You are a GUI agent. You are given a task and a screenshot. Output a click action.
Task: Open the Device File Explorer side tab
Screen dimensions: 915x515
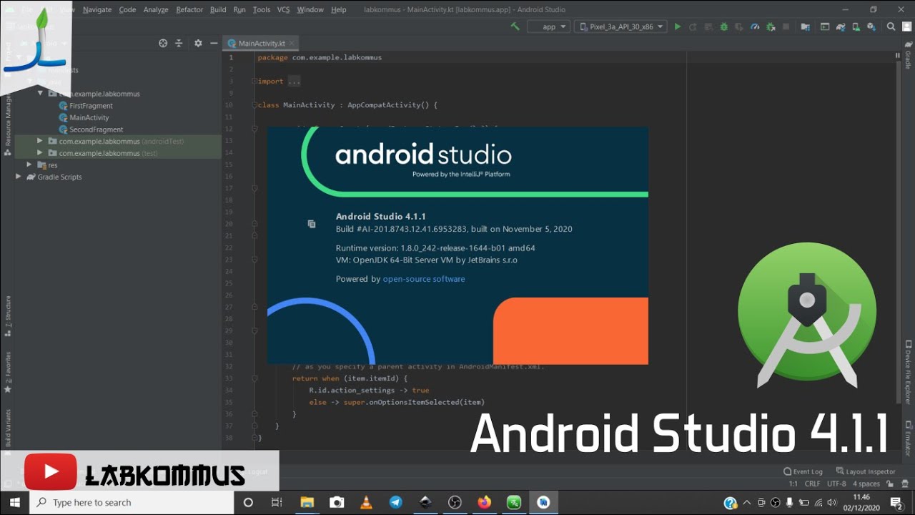point(908,372)
